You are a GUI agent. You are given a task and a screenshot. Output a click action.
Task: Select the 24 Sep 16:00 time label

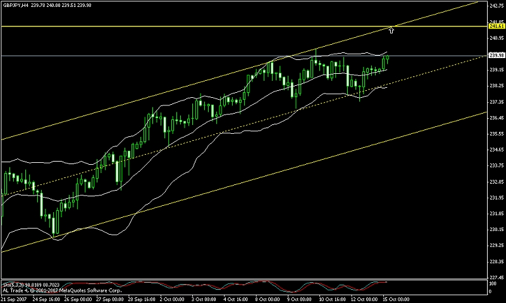pos(46,299)
